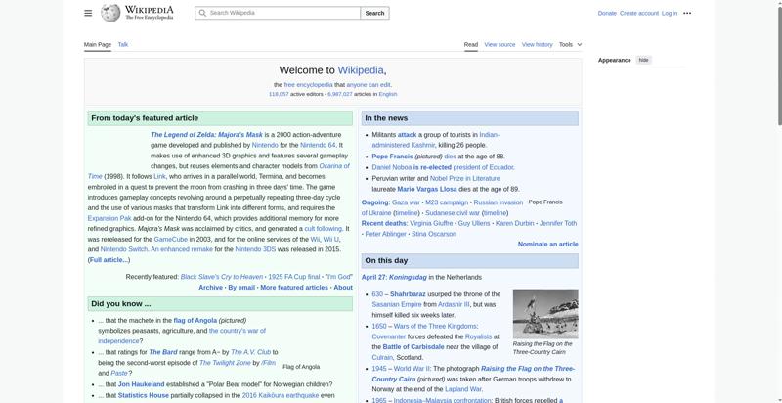Open the Pope Francis news link
This screenshot has height=403, width=782.
click(x=392, y=157)
